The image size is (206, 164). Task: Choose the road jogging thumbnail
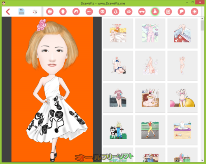point(150,130)
